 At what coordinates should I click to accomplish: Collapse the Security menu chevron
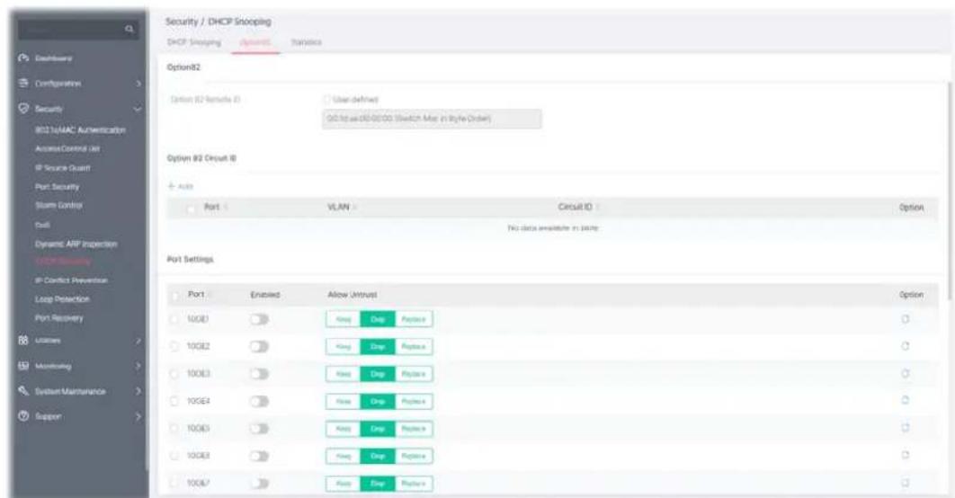138,109
